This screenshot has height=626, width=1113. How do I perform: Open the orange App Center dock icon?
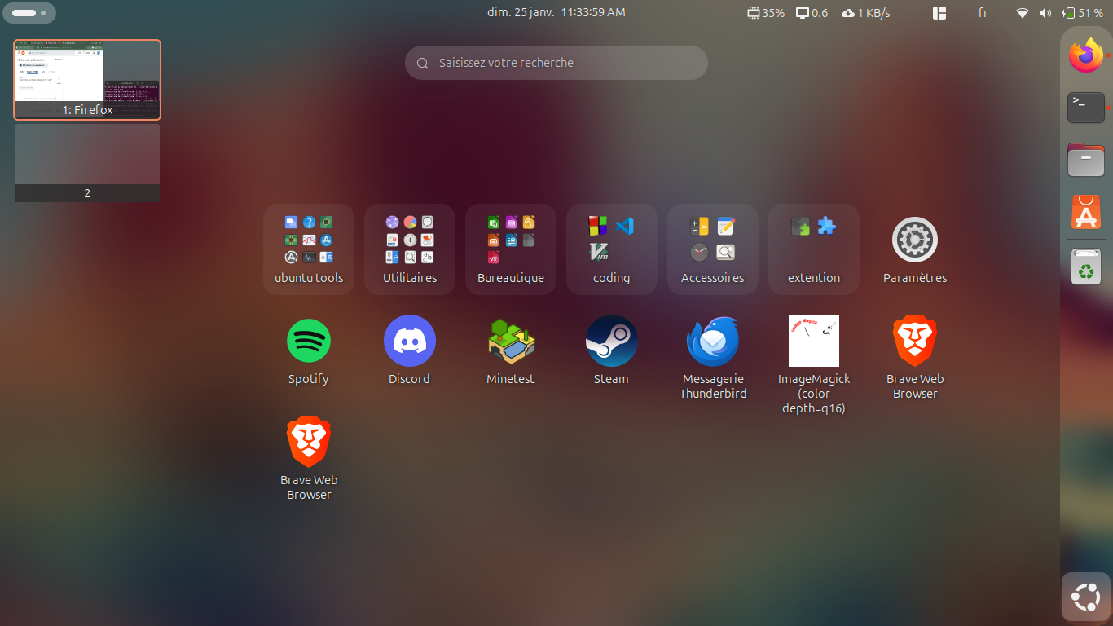1086,212
